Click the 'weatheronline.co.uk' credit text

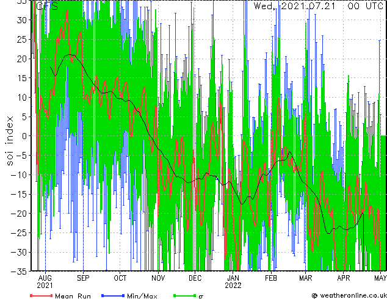(353, 295)
